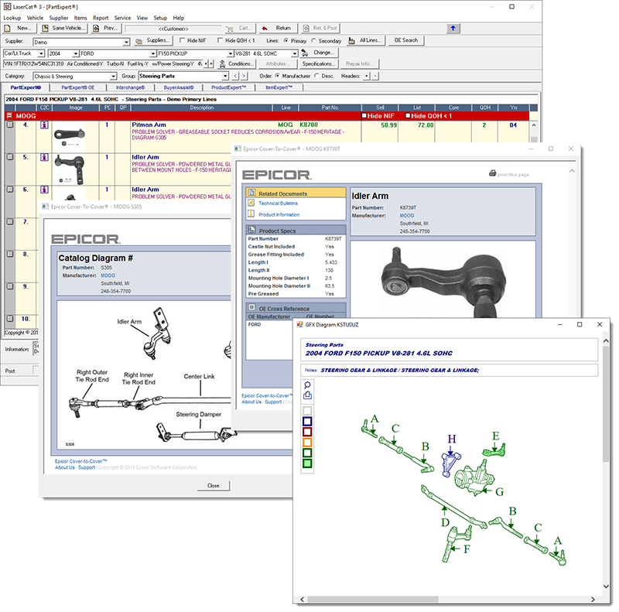The width and height of the screenshot is (619, 612).
Task: Click info icon on row 6 Idler Arm
Action: pos(44,190)
